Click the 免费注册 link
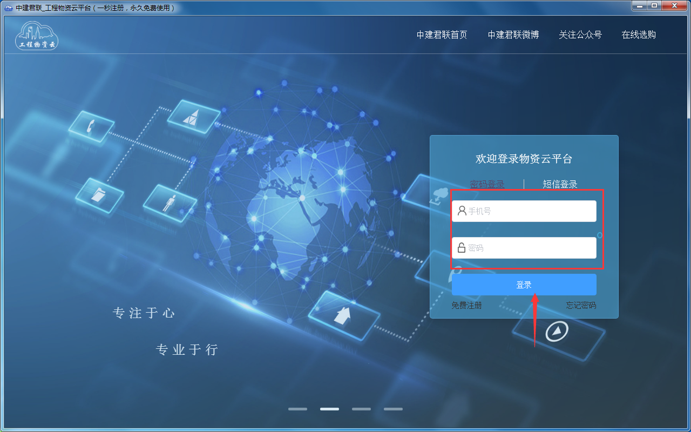 pyautogui.click(x=467, y=305)
